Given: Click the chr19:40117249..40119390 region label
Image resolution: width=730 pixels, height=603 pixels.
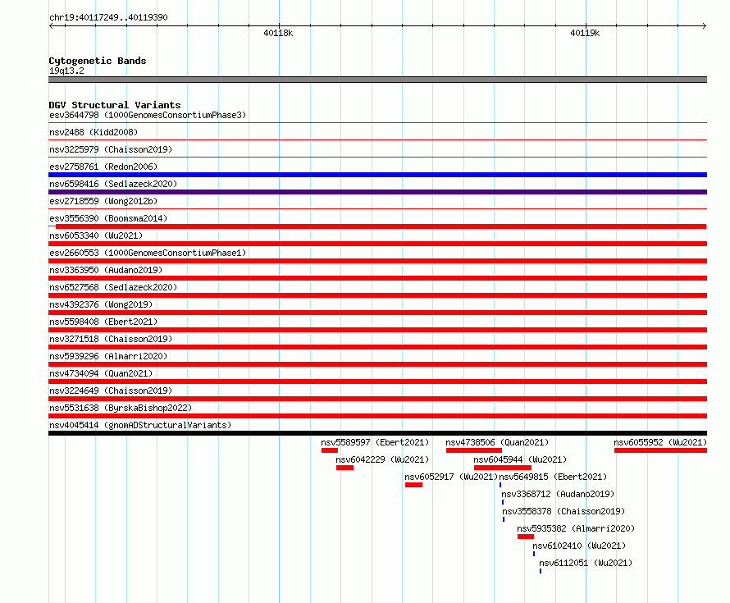Looking at the screenshot, I should click(x=108, y=17).
